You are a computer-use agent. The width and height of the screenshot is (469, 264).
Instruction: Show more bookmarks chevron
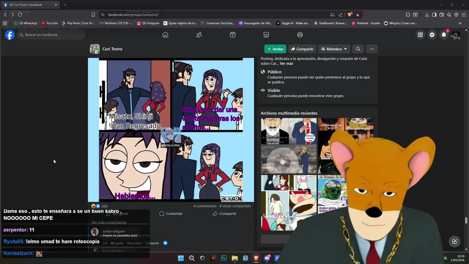pos(460,23)
